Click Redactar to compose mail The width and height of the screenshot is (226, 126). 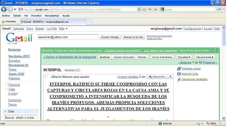coord(14,50)
